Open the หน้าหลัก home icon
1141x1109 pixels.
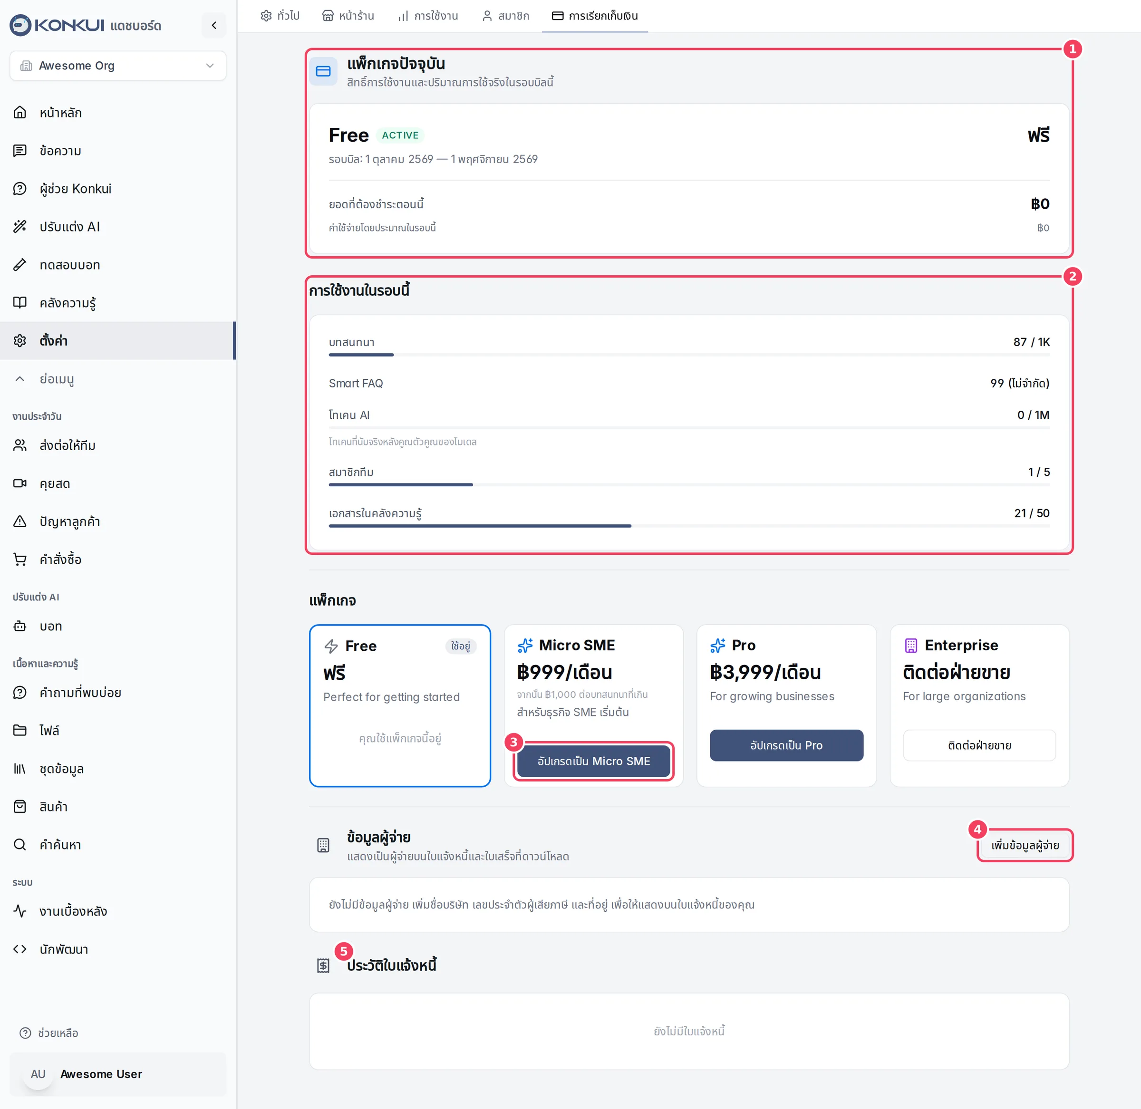click(x=20, y=112)
